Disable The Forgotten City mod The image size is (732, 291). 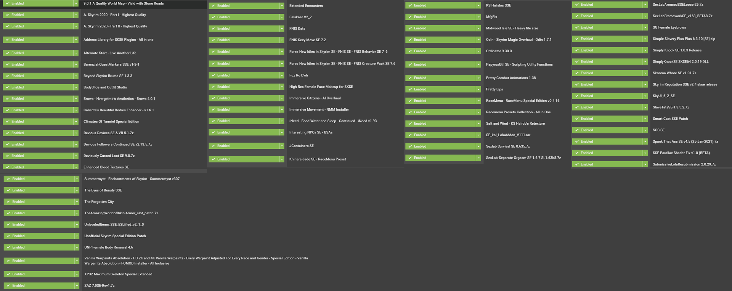[39, 202]
